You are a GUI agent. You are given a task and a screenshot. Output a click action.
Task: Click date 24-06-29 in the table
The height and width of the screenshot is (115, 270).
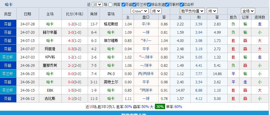[x=28, y=65]
